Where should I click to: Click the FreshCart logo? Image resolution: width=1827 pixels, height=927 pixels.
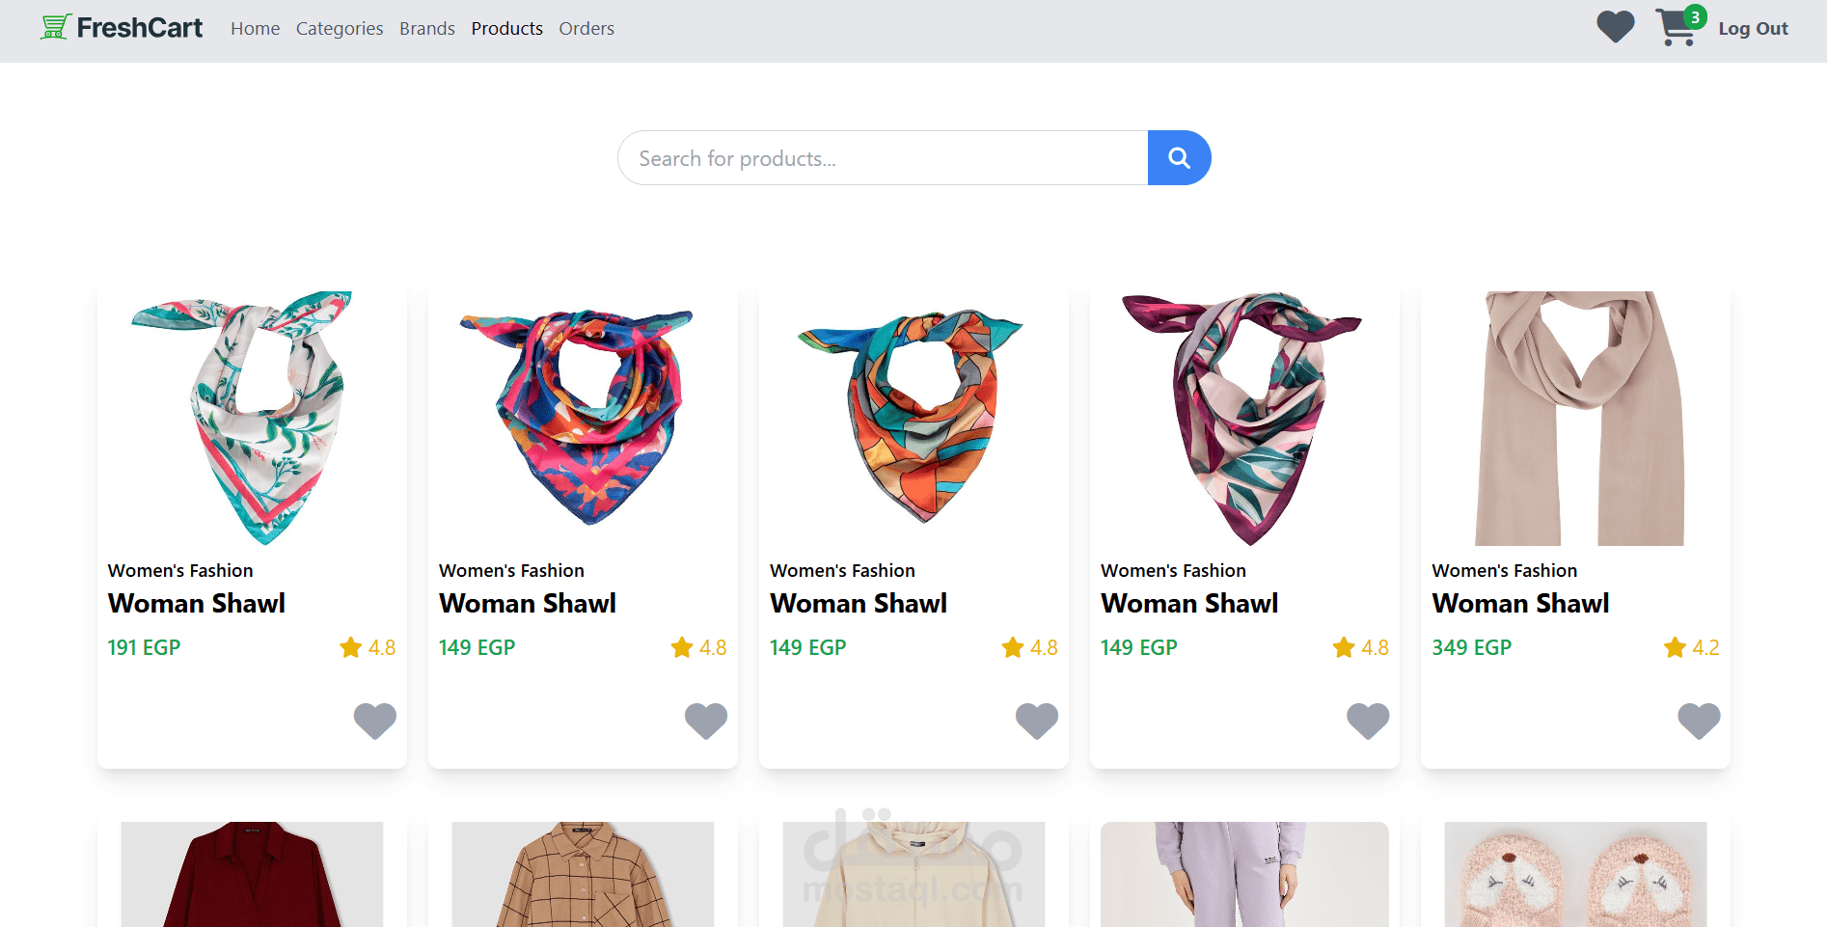[x=122, y=28]
